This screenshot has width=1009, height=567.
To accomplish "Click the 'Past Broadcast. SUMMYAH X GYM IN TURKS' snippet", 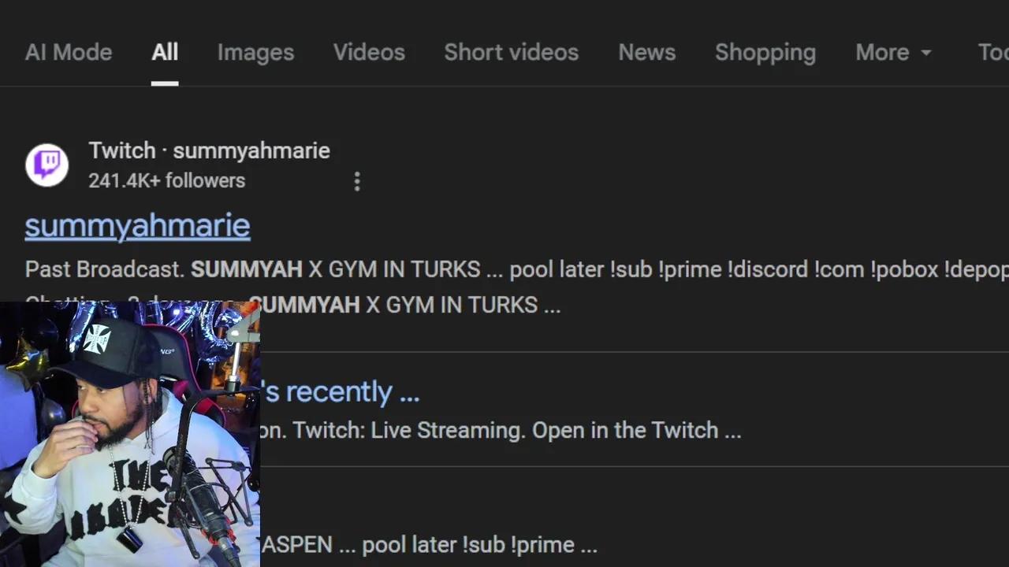I will point(252,269).
